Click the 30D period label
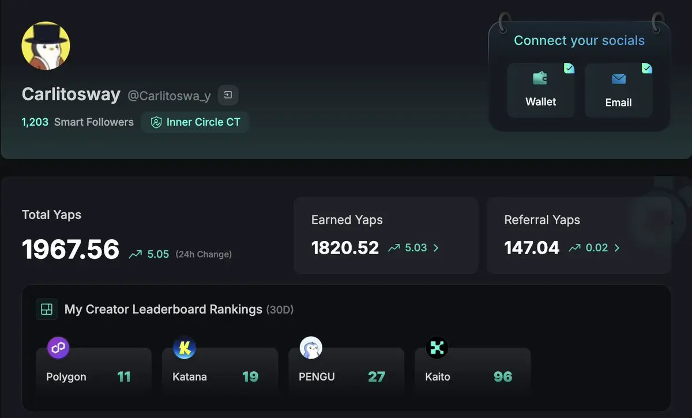Screen dimensions: 692x418 point(280,310)
